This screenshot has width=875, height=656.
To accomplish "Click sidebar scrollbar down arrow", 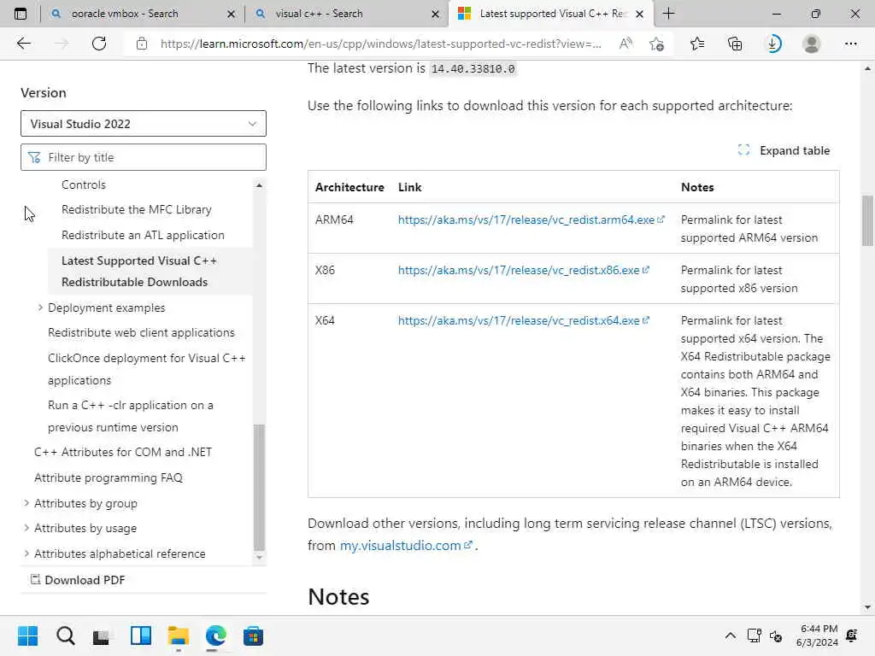I will coord(259,557).
